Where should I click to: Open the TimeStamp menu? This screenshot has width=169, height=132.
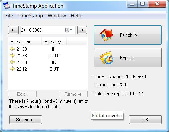[30, 16]
